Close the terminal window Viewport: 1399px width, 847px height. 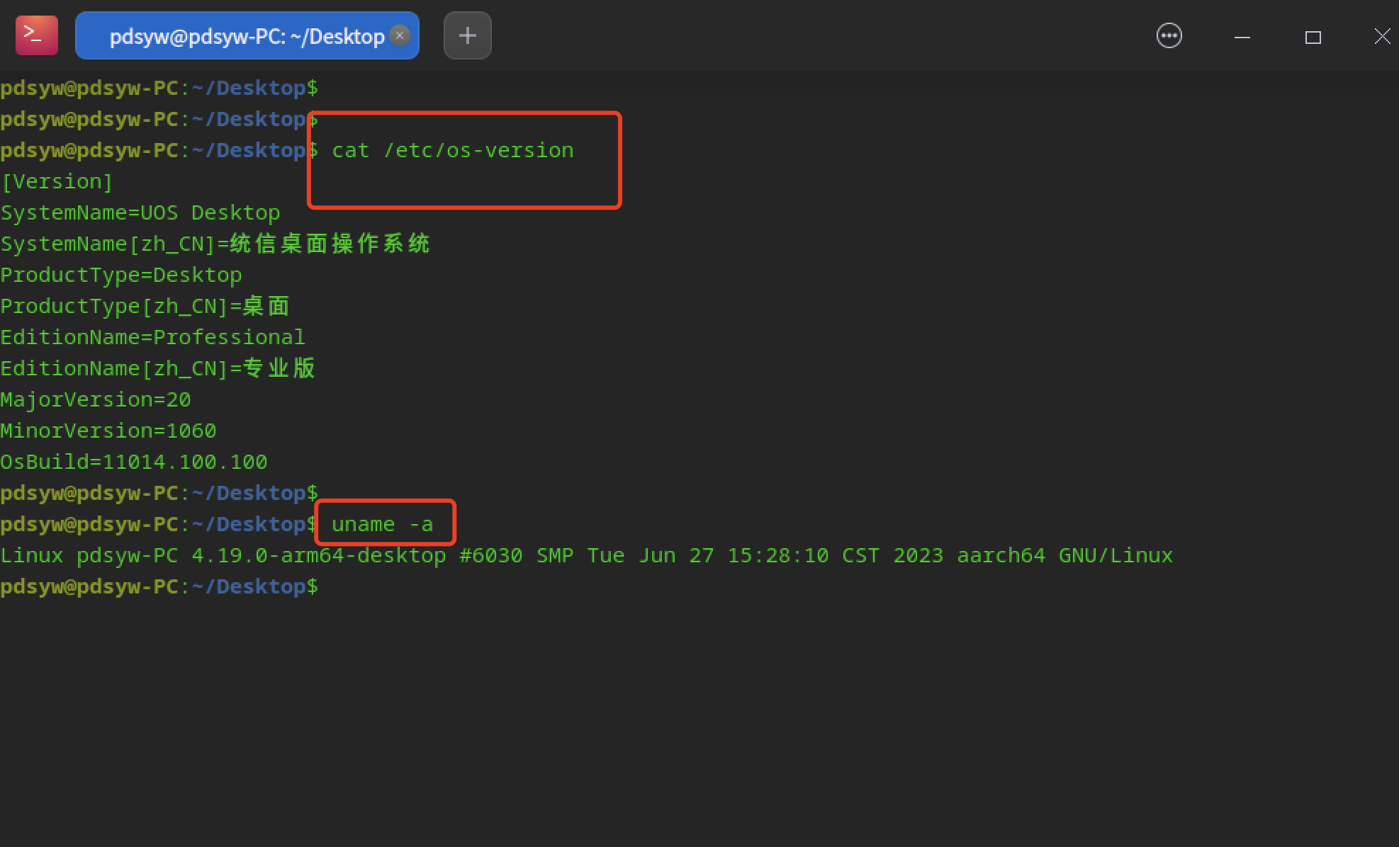coord(1381,37)
